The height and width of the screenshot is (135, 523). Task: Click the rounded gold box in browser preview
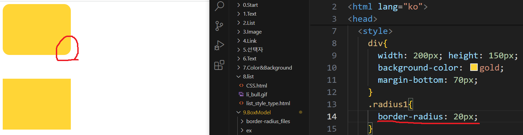[37, 30]
